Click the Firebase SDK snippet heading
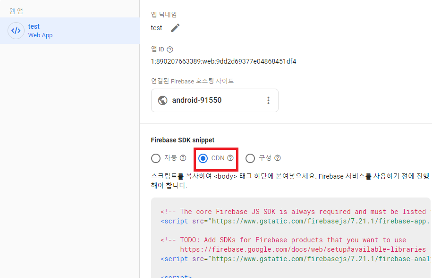This screenshot has height=280, width=432. point(182,140)
